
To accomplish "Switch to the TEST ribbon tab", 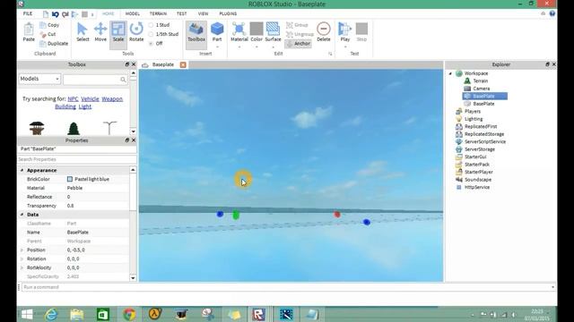I will coord(181,13).
